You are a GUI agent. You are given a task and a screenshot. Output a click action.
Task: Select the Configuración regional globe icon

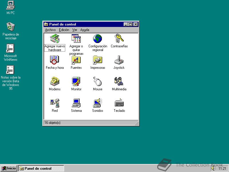click(x=97, y=38)
